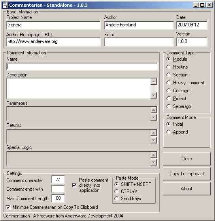Choose the Separator comment type
The width and height of the screenshot is (215, 221).
(169, 106)
